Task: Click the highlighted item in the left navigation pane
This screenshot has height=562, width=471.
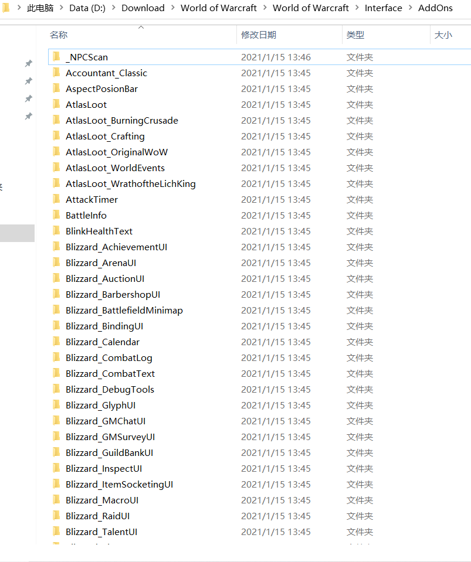Action: 17,233
